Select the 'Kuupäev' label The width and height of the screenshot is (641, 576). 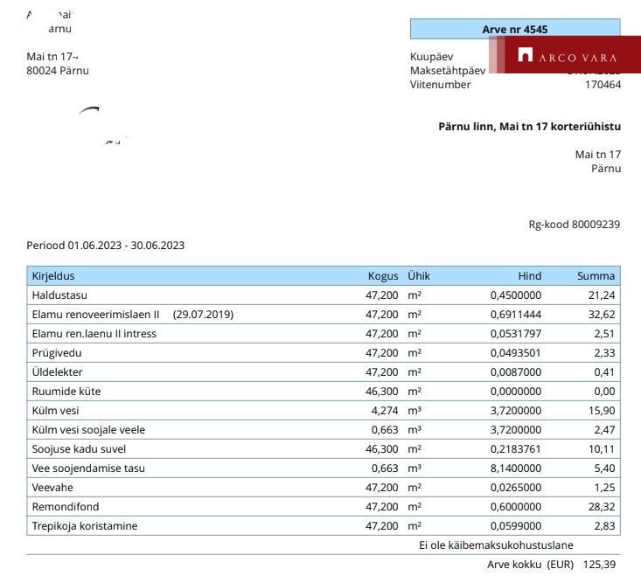tap(431, 56)
